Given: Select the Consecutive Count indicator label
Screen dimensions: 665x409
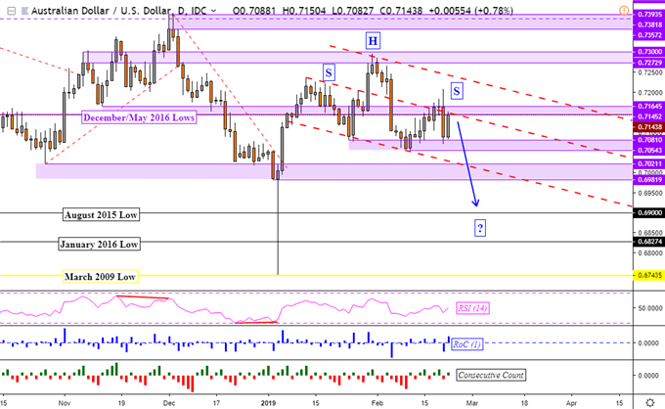Looking at the screenshot, I should point(491,375).
